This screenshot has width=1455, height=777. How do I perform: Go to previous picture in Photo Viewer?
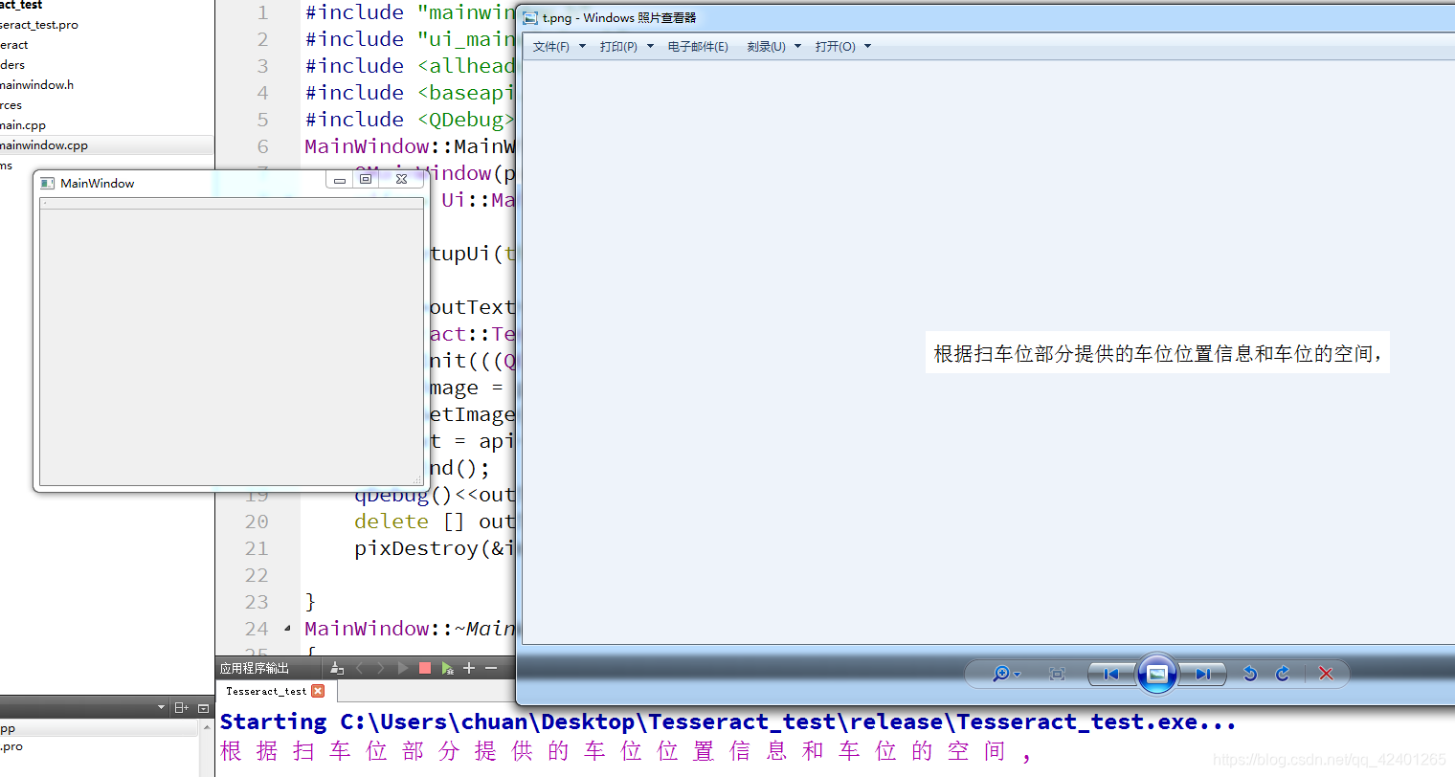[x=1111, y=674]
